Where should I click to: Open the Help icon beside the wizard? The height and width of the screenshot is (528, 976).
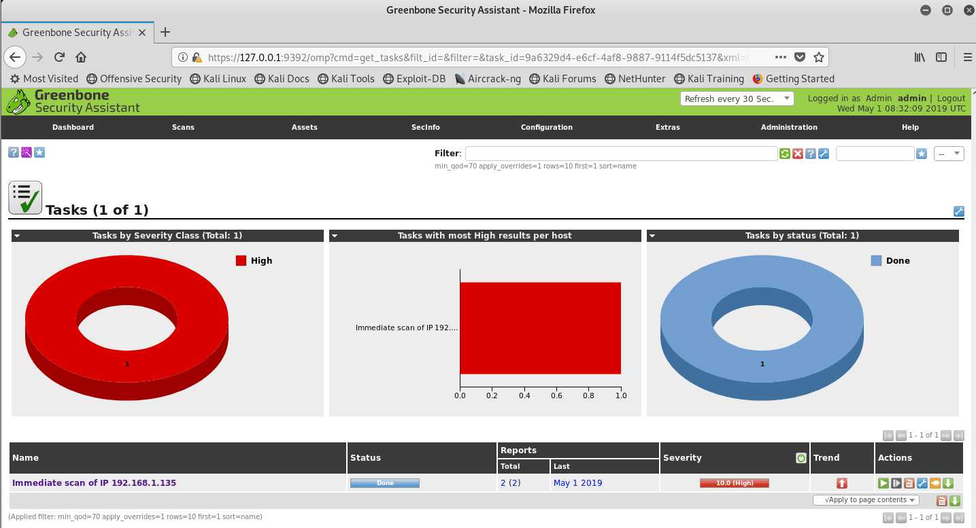point(13,152)
